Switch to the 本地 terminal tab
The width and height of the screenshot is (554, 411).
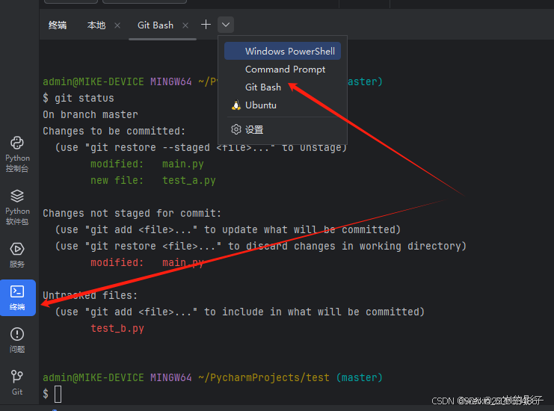[96, 25]
